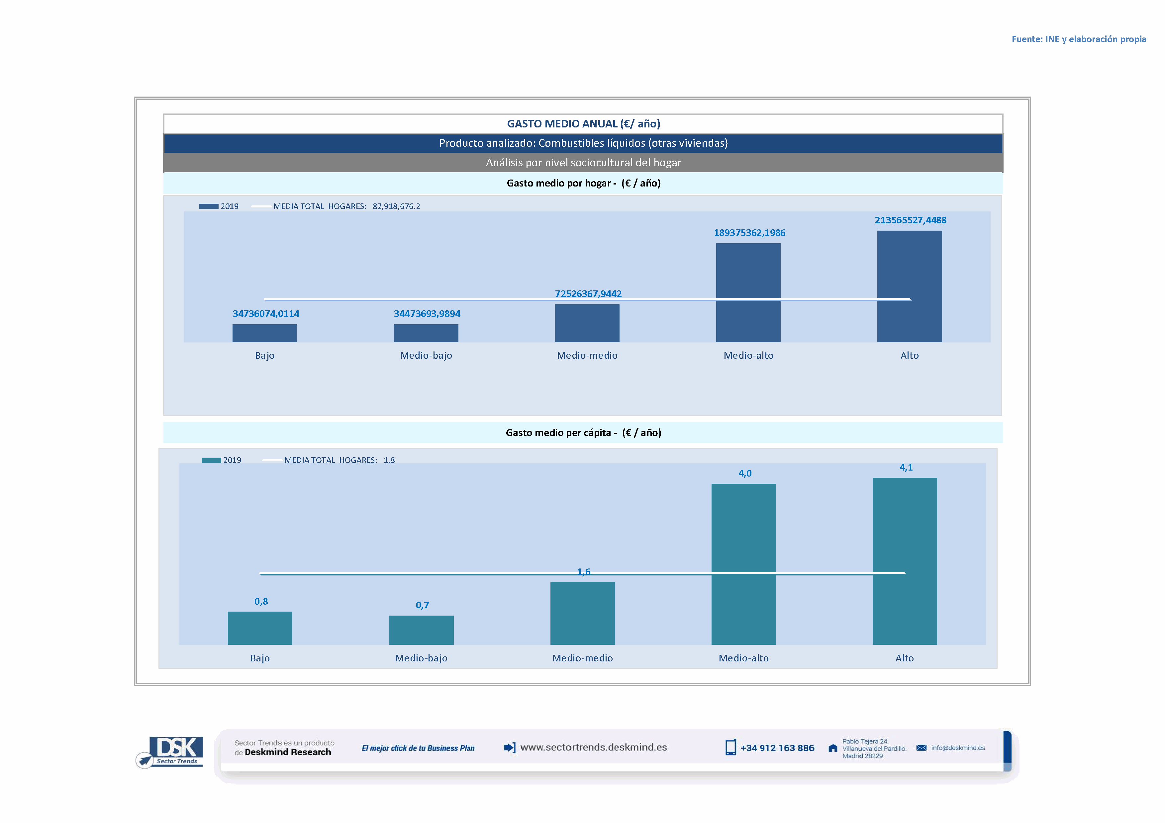Select the Bajo bar in per capita chart
1165x823 pixels.
point(260,628)
